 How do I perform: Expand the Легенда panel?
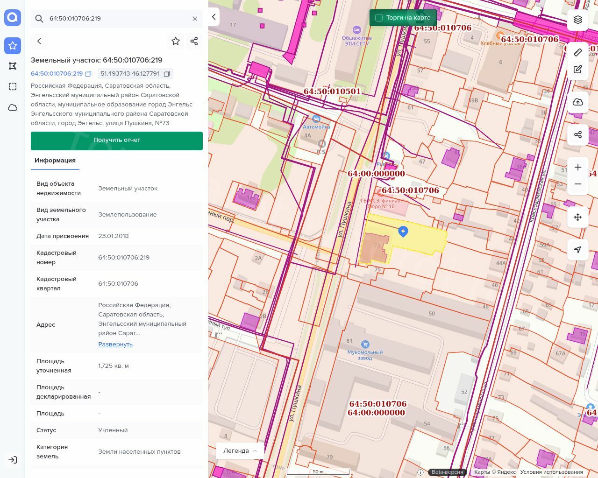click(240, 451)
